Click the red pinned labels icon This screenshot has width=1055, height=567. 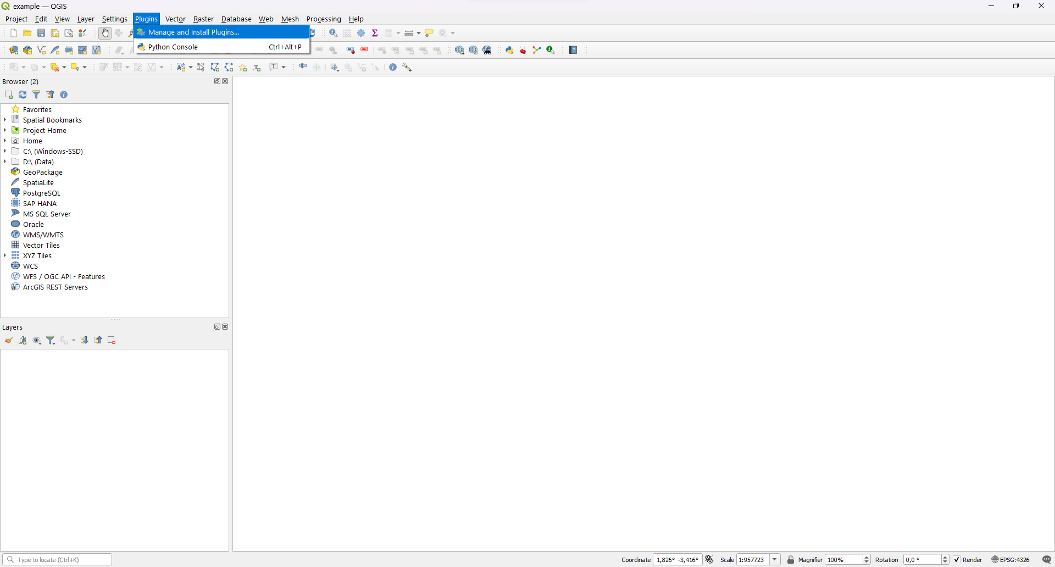click(364, 50)
